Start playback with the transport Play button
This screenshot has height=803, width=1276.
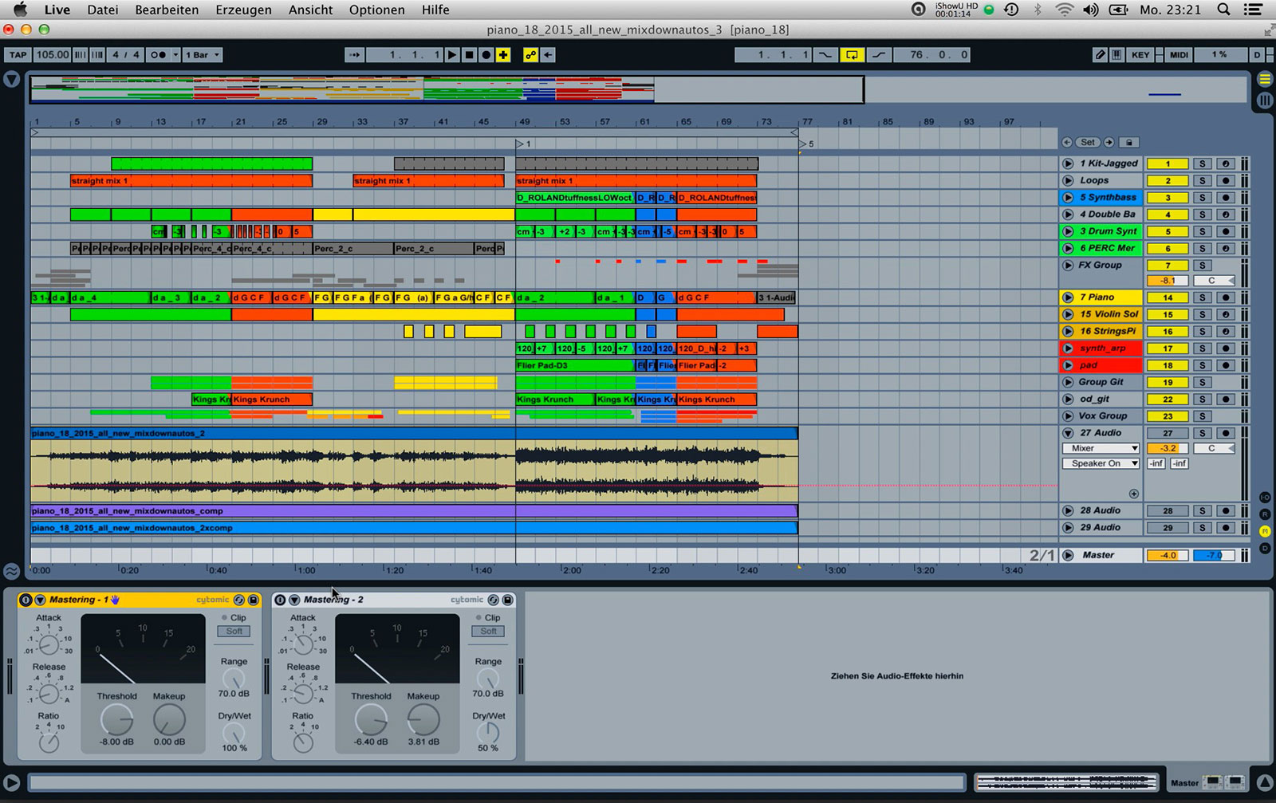pyautogui.click(x=452, y=55)
